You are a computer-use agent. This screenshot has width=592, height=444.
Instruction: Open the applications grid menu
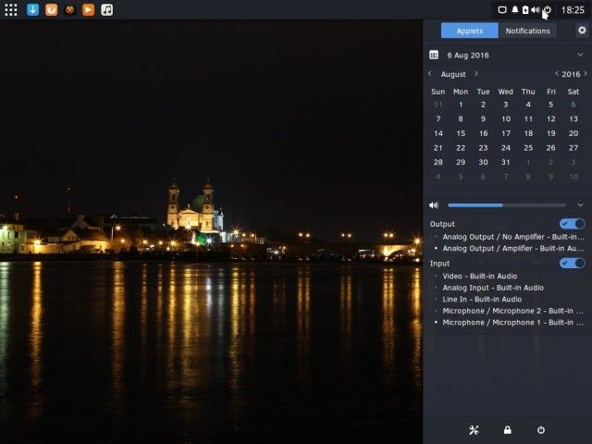(x=11, y=9)
